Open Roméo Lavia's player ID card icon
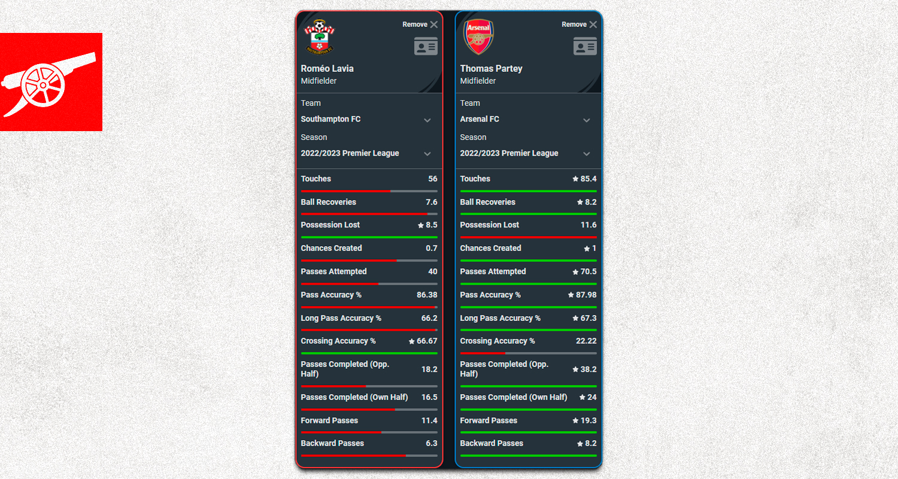Screen dimensions: 898x479 click(426, 46)
